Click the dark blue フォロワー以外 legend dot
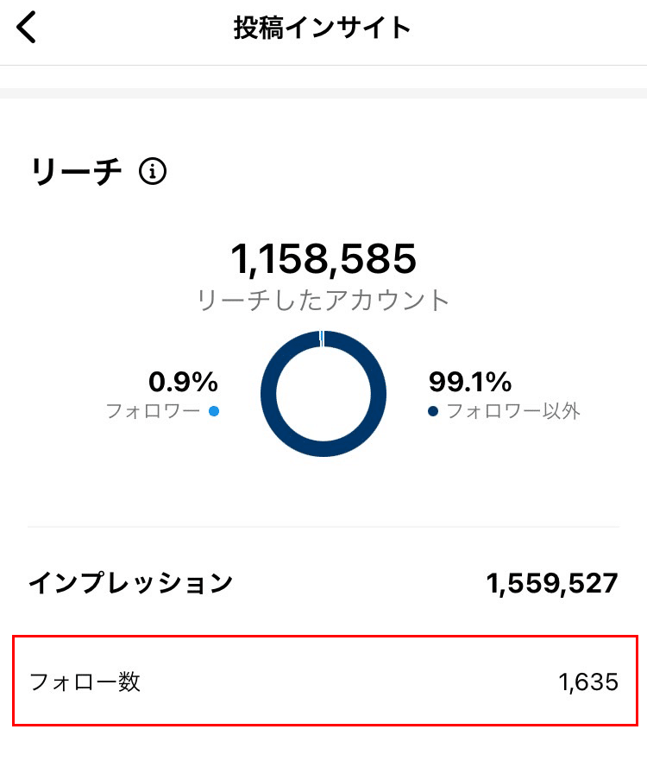The width and height of the screenshot is (647, 761). pos(433,411)
